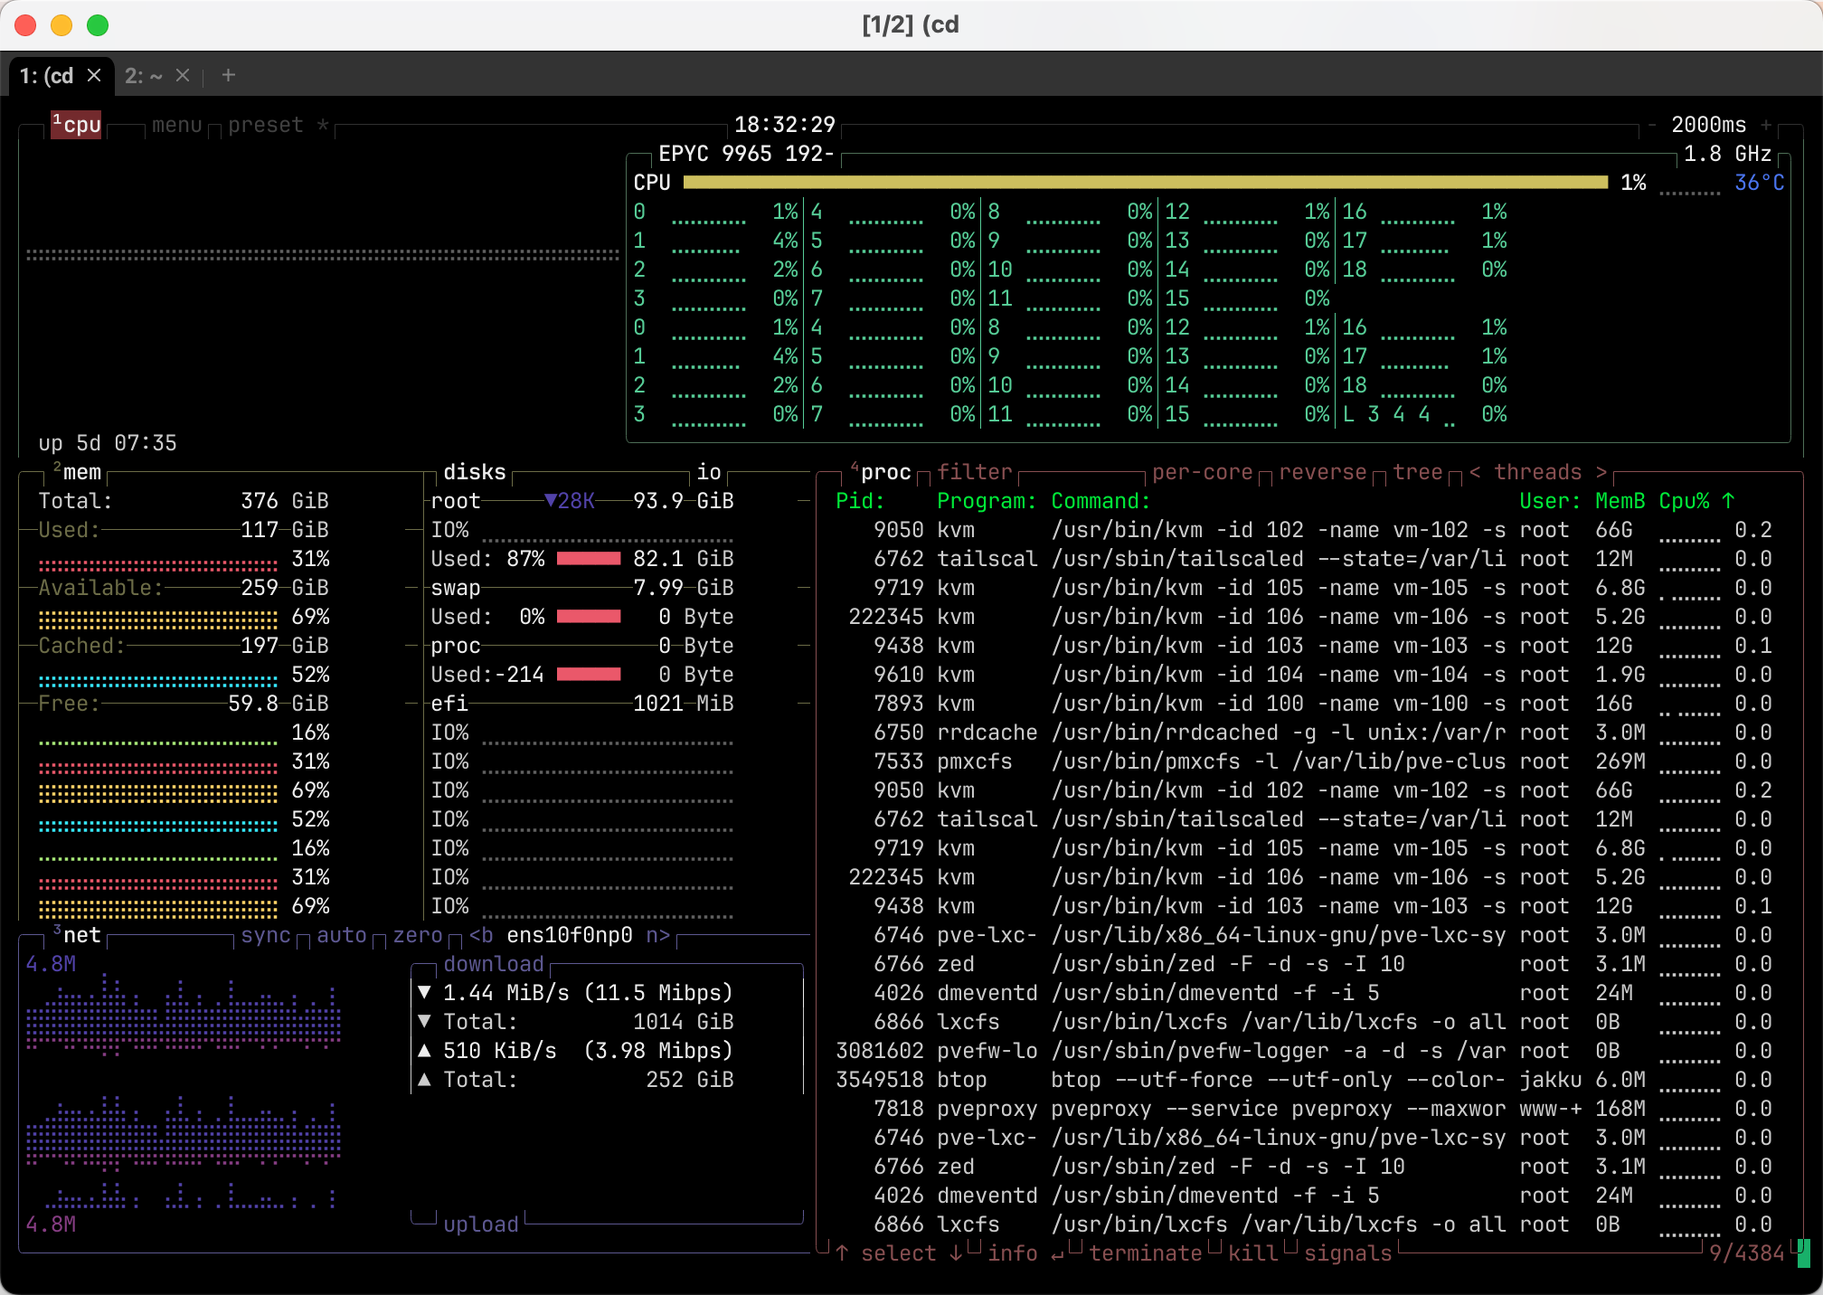Move process selection up arrow
The width and height of the screenshot is (1823, 1295).
[x=842, y=1253]
